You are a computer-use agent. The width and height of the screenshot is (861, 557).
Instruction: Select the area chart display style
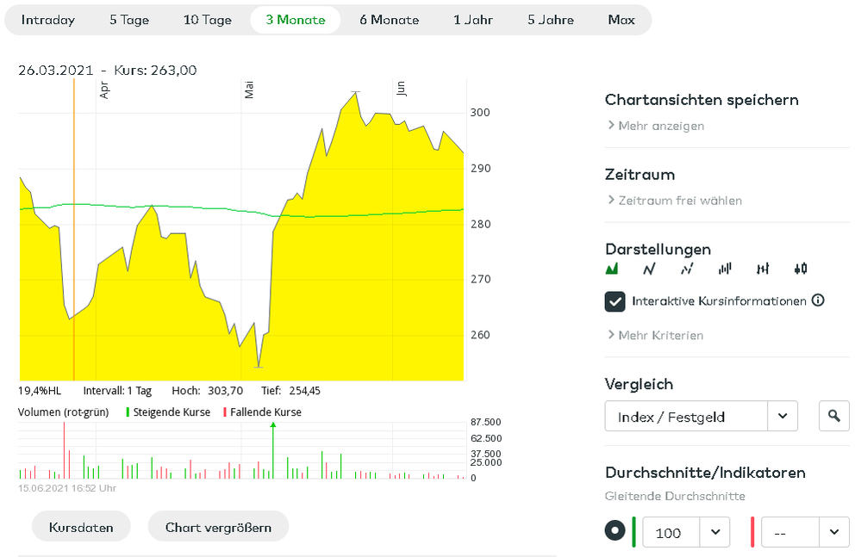pyautogui.click(x=612, y=269)
